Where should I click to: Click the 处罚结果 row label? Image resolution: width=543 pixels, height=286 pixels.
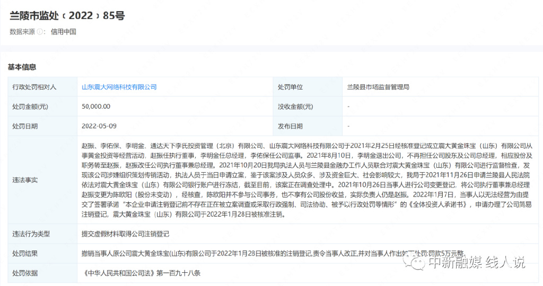click(25, 254)
